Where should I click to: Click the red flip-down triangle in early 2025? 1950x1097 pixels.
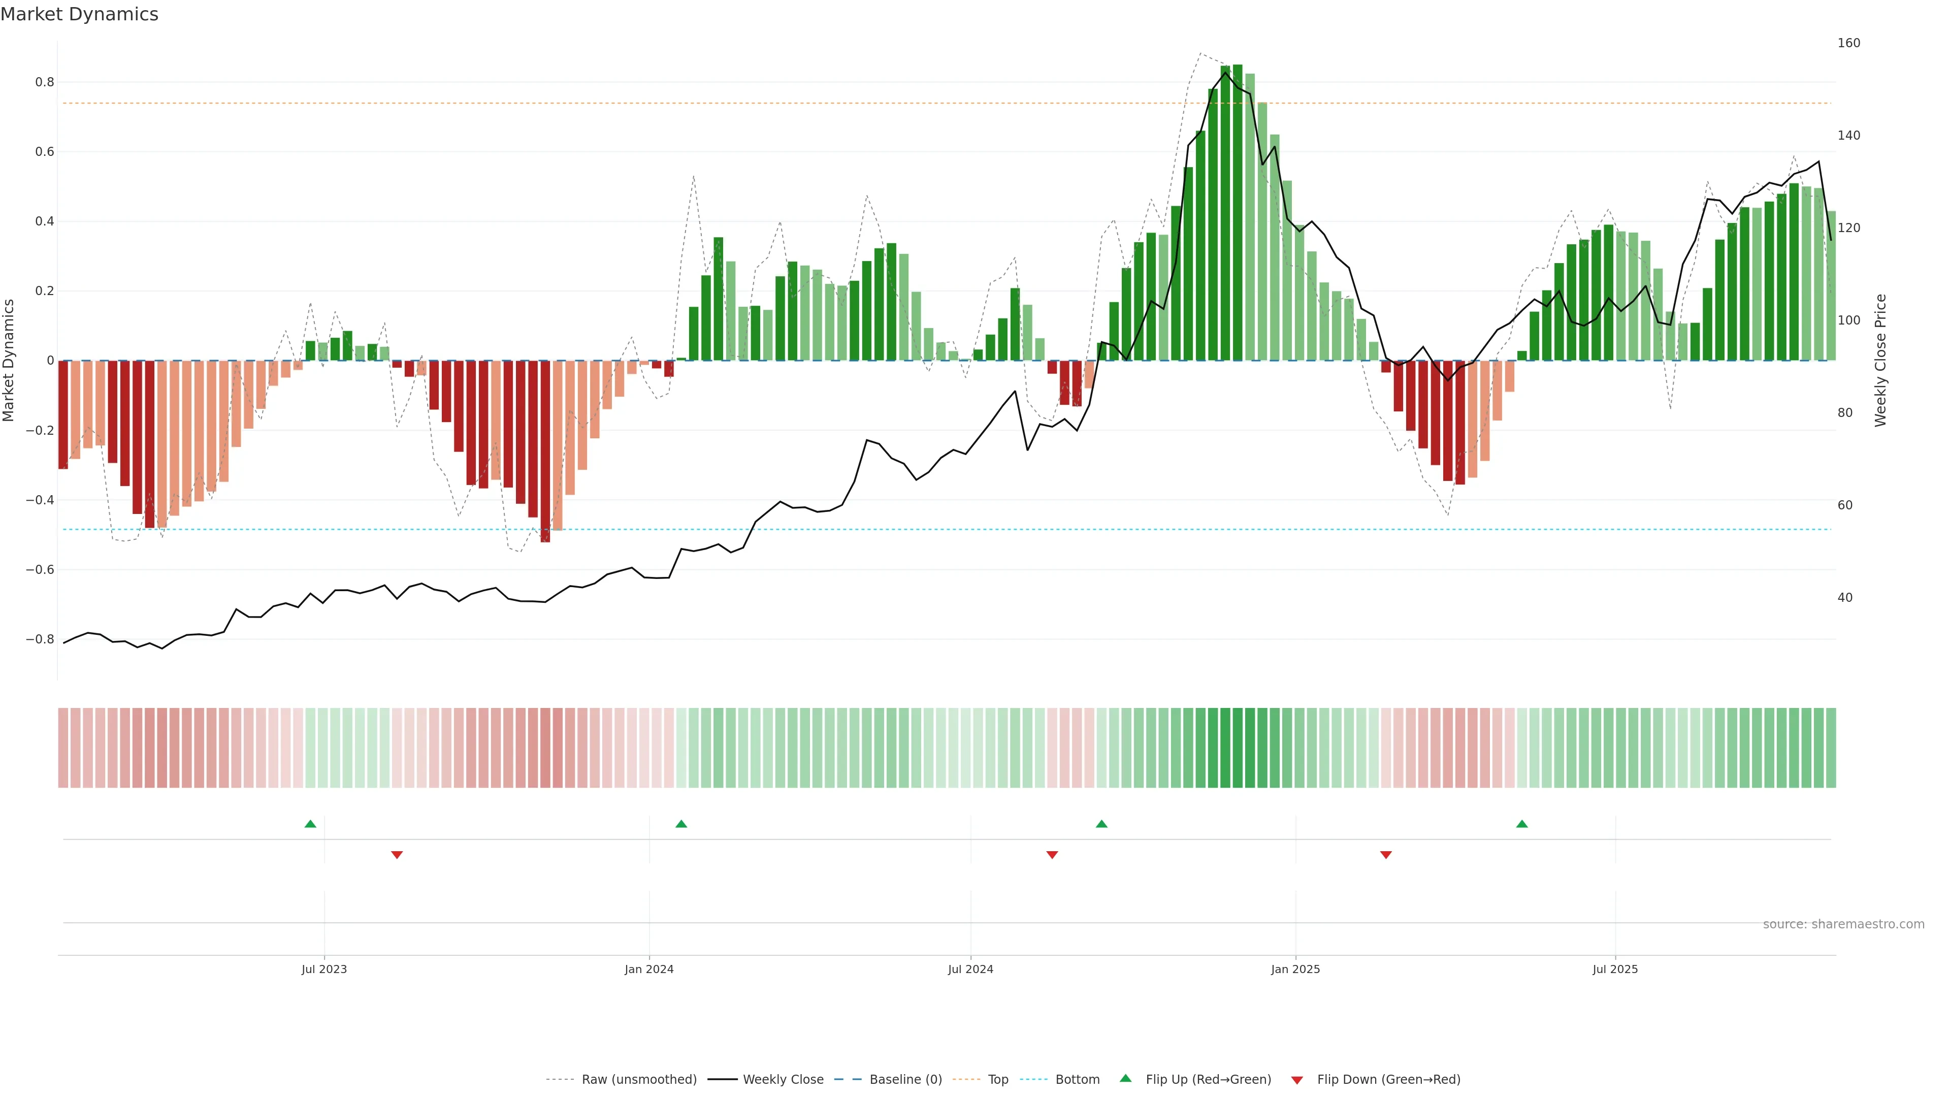pos(1385,855)
